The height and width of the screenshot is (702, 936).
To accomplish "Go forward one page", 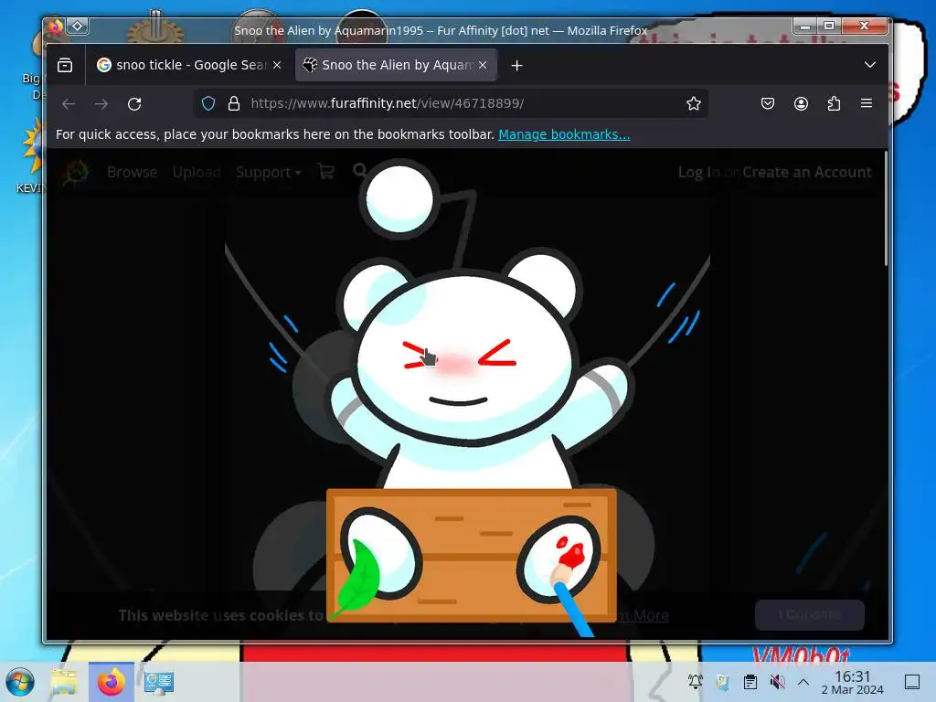I will click(101, 104).
